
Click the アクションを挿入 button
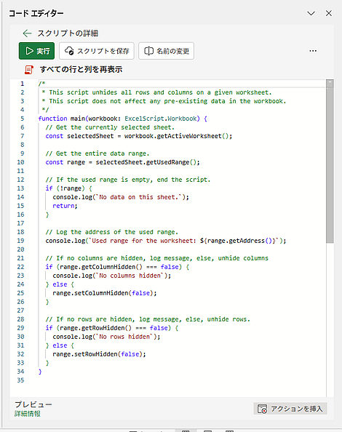coord(290,409)
